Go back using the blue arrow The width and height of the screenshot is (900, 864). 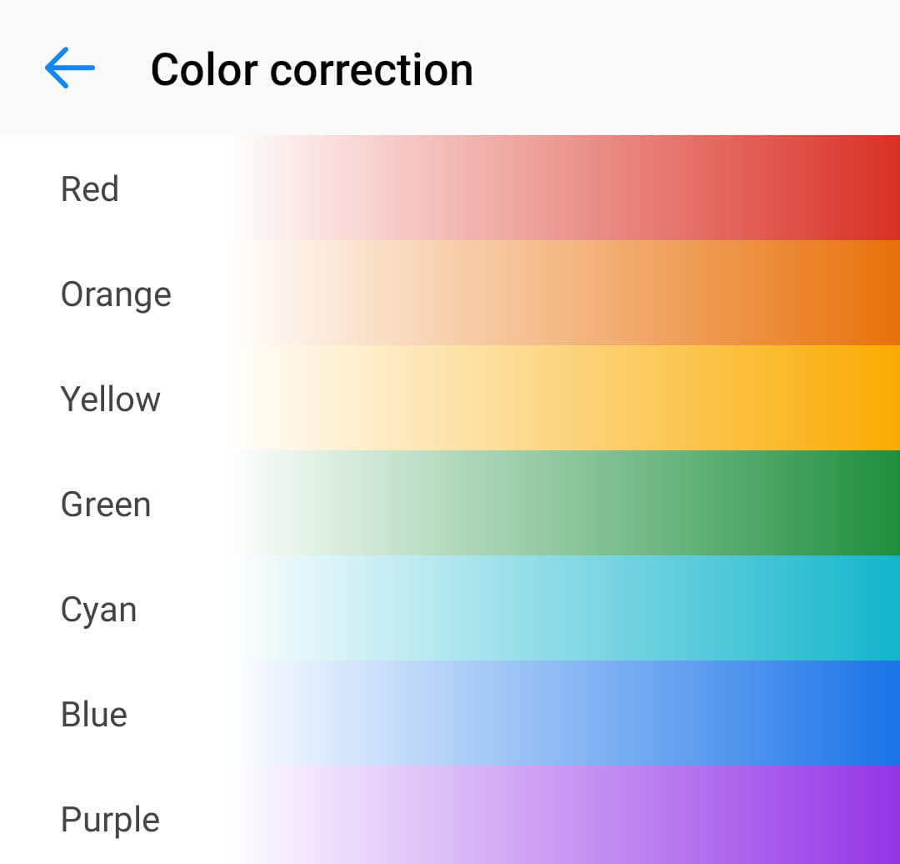[70, 68]
